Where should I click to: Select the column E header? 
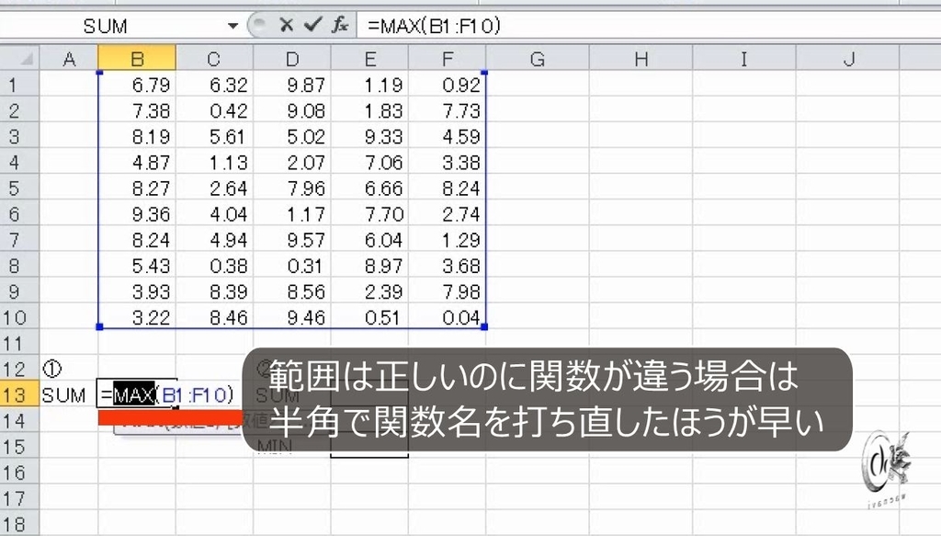(369, 59)
